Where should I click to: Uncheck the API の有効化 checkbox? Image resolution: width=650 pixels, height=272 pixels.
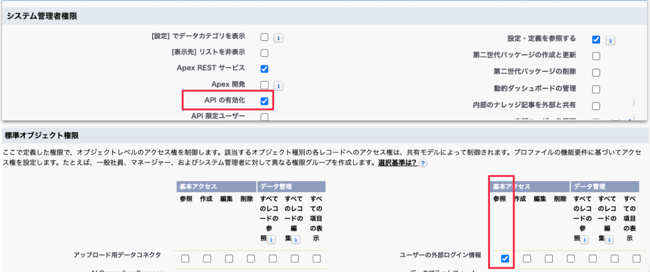264,101
